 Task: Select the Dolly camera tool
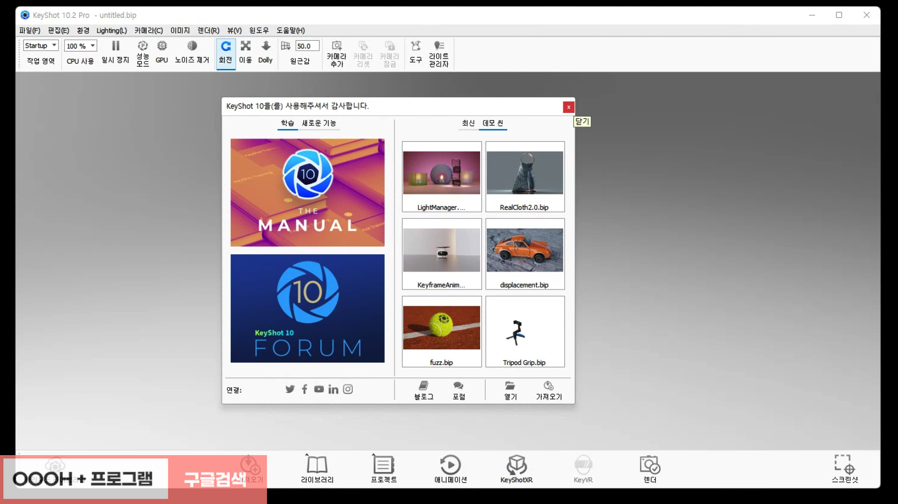click(265, 52)
